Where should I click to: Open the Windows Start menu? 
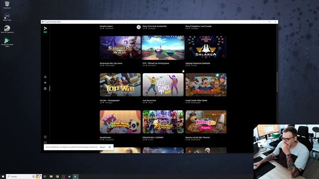3,177
